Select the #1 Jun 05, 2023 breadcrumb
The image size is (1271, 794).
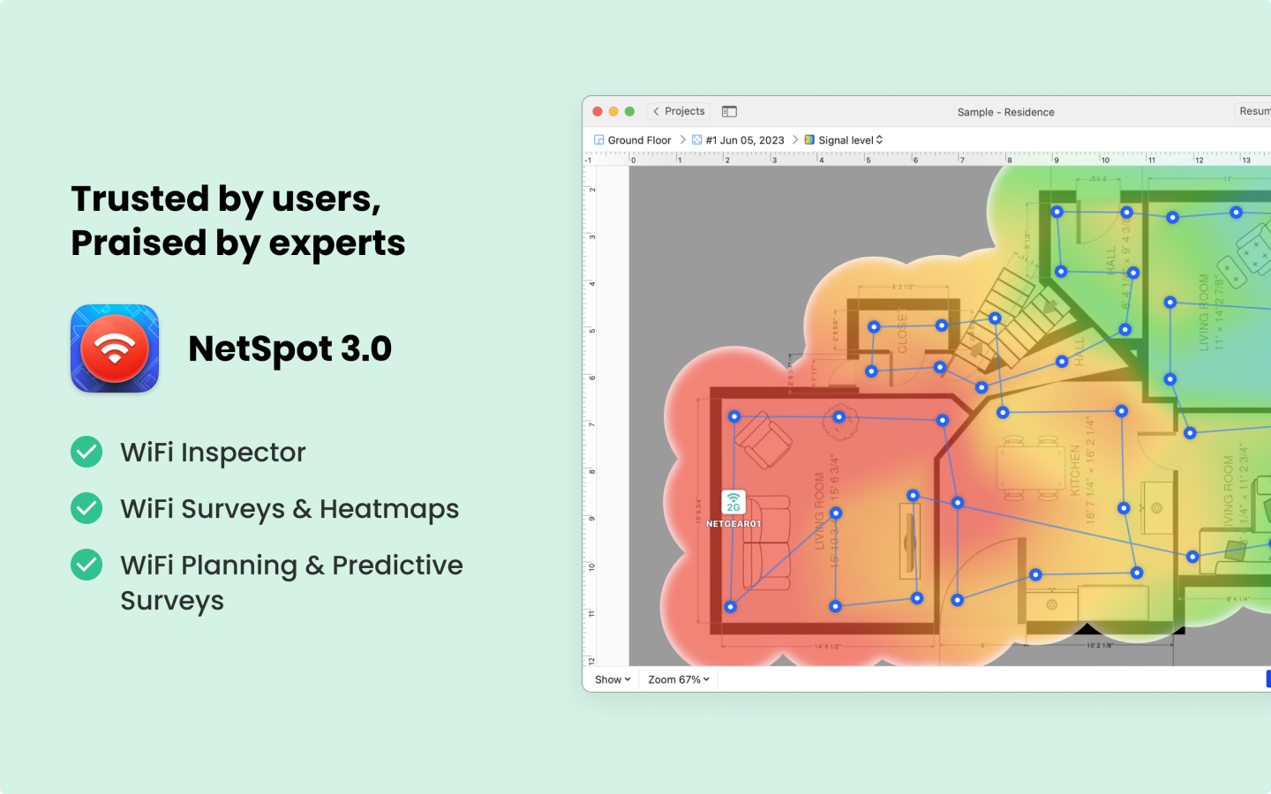[x=745, y=140]
